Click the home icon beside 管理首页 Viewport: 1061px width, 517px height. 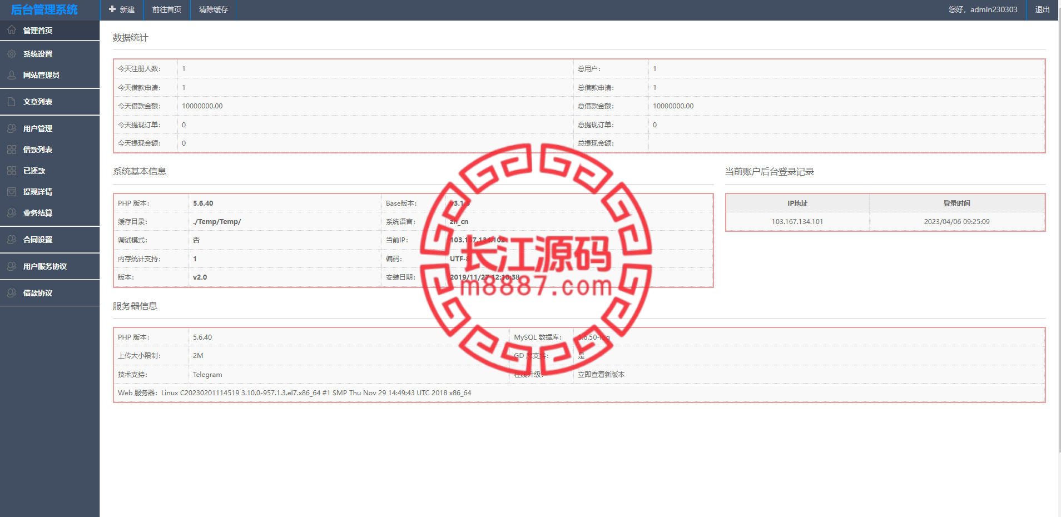click(12, 30)
